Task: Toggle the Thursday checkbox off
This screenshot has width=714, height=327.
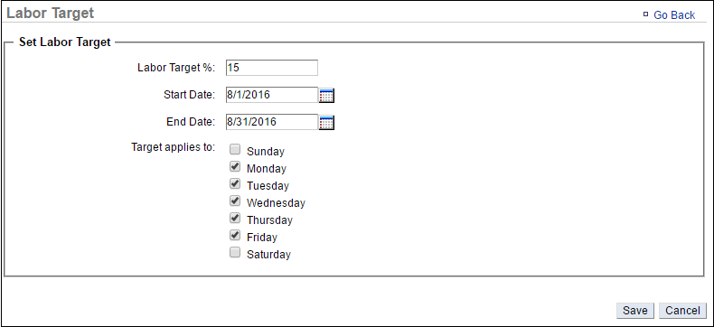Action: [x=235, y=219]
